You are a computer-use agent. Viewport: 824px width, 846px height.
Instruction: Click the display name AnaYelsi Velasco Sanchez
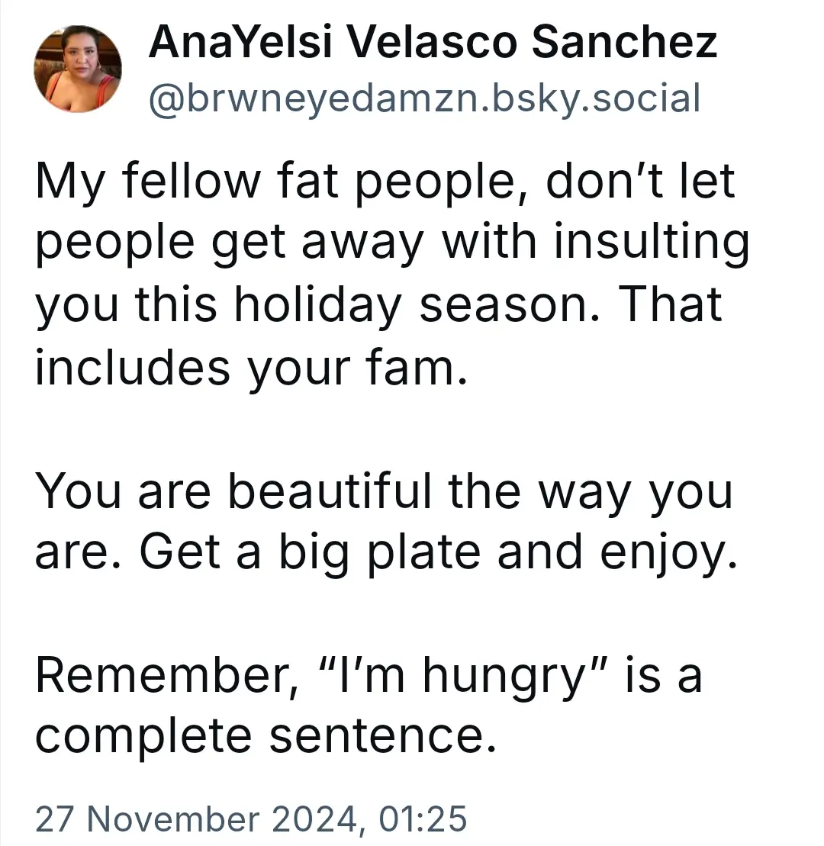(433, 43)
